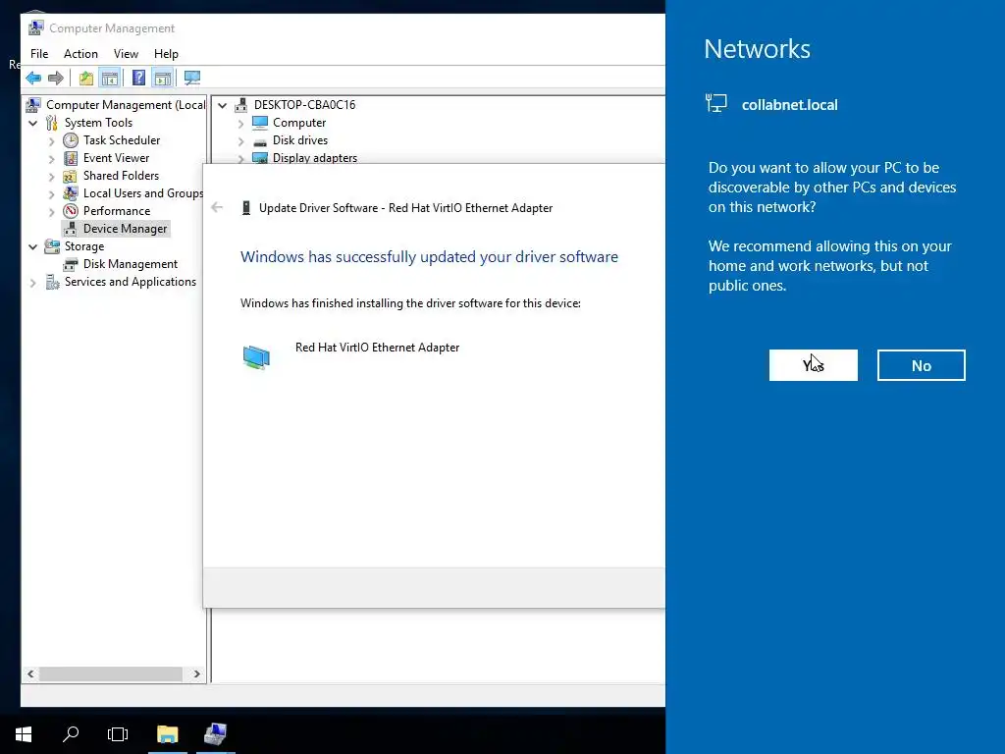Open the Windows Start button
1005x754 pixels.
[24, 734]
